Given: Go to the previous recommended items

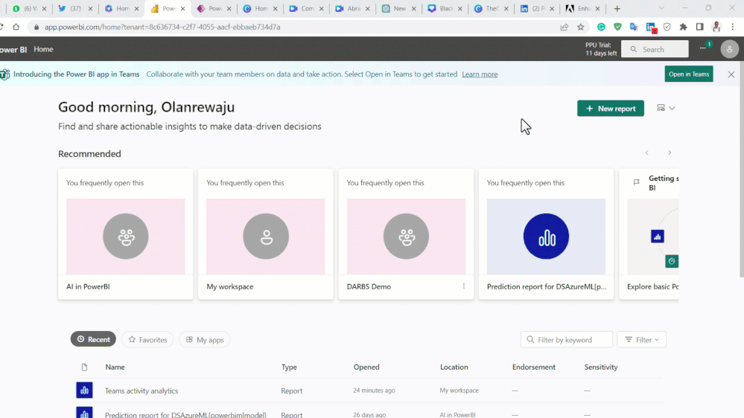Looking at the screenshot, I should click(x=646, y=152).
